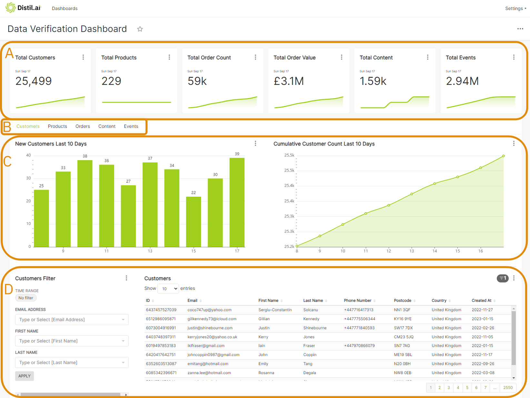Click the 25,499 Total Customers value

pos(34,81)
